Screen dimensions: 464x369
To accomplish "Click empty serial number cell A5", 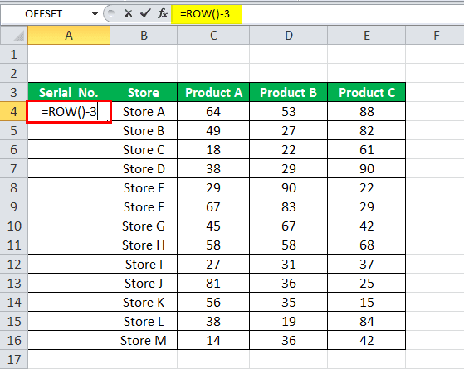I will click(x=69, y=130).
